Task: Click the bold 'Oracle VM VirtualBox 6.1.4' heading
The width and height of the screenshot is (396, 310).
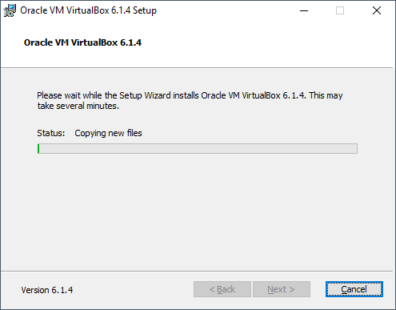Action: point(82,42)
